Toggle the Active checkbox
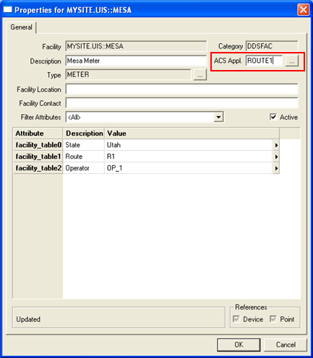The width and height of the screenshot is (313, 358). pos(273,117)
